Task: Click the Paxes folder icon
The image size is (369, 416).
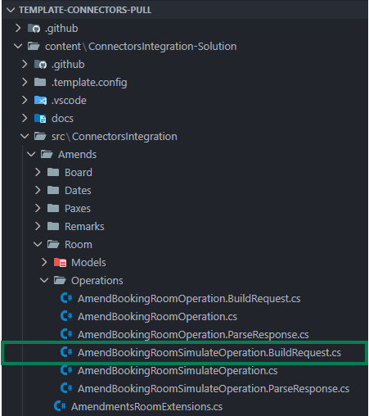Action: coord(53,208)
